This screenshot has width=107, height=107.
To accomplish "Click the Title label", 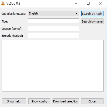I will (x=5, y=21).
